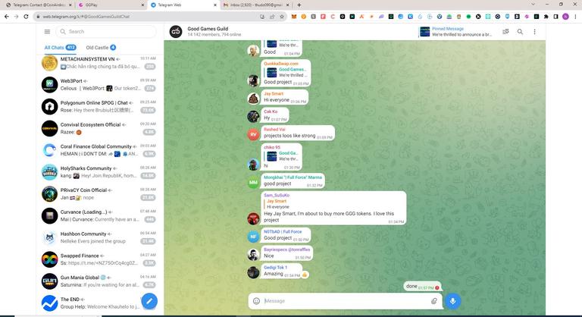This screenshot has width=582, height=317.
Task: Click the Web3Port avatar icon
Action: tap(49, 85)
